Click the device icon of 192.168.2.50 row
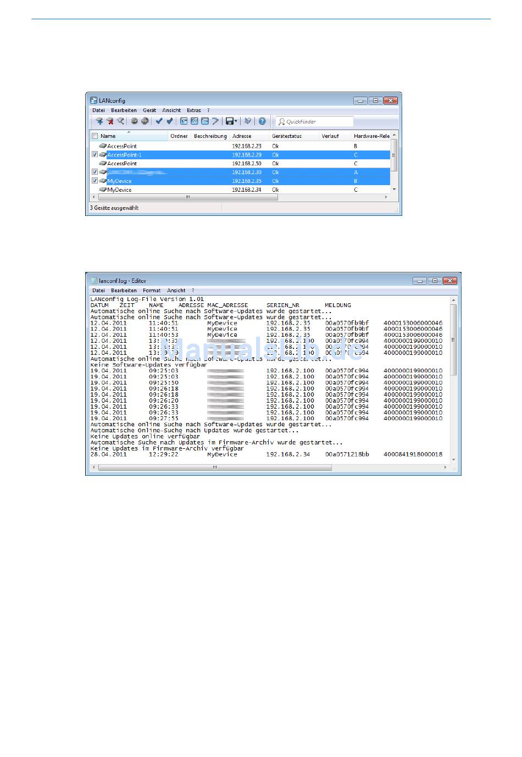 [x=103, y=164]
